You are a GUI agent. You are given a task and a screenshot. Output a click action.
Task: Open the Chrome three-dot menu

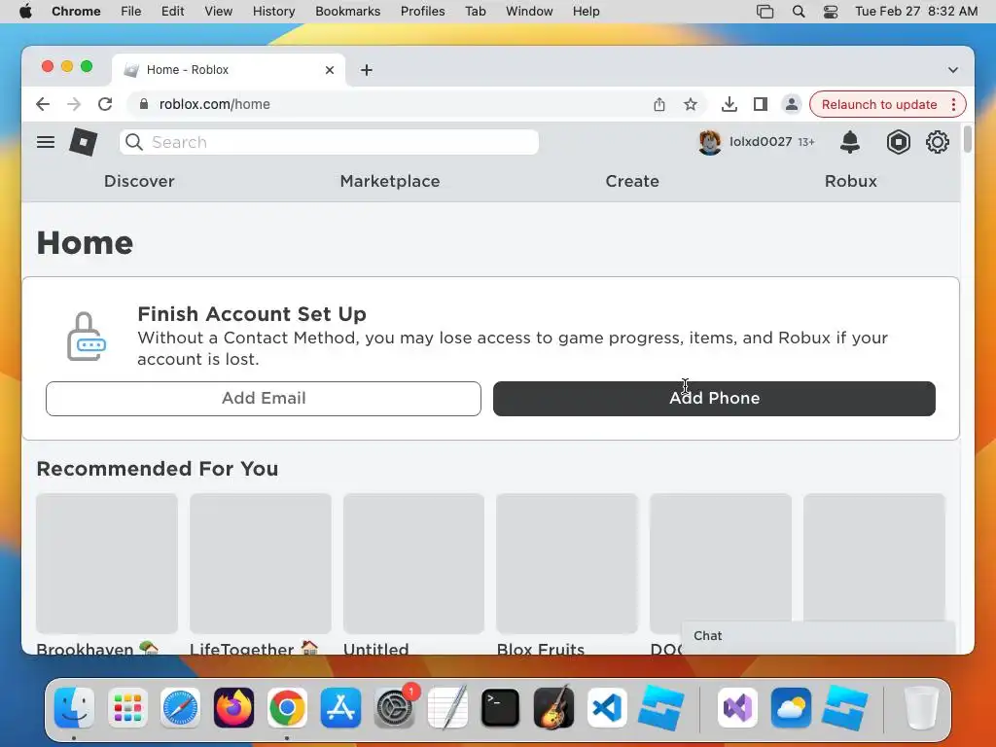[x=953, y=104]
